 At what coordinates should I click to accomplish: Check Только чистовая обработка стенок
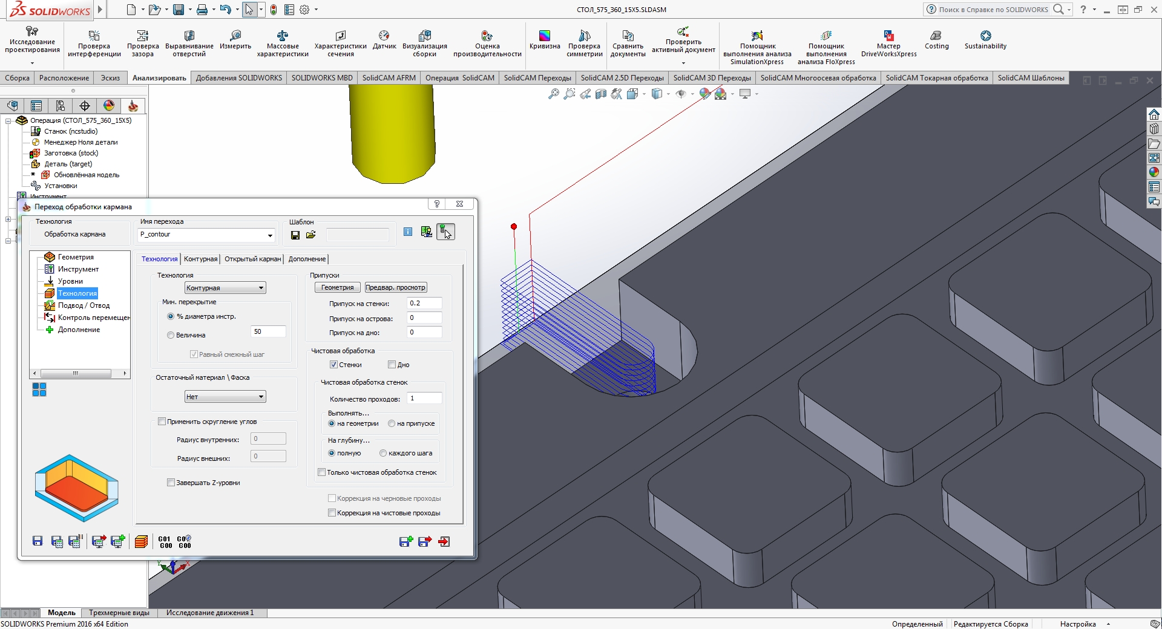pyautogui.click(x=322, y=472)
